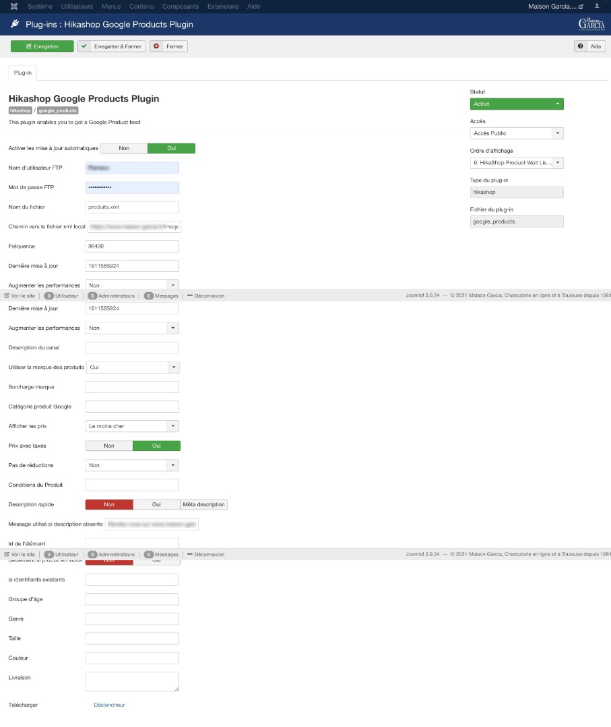Open the Système menu
This screenshot has width=611, height=727.
click(x=40, y=7)
